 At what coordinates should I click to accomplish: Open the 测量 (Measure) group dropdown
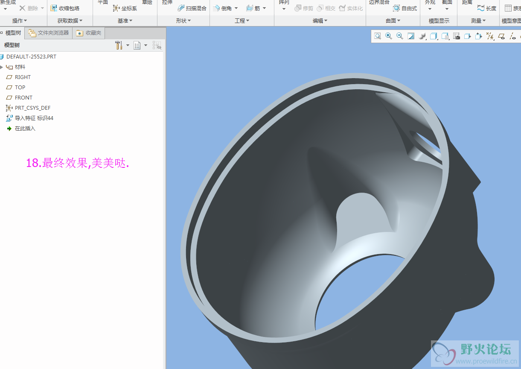479,20
